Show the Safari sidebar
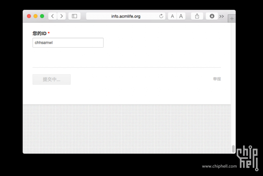263x176 pixels. (75, 16)
